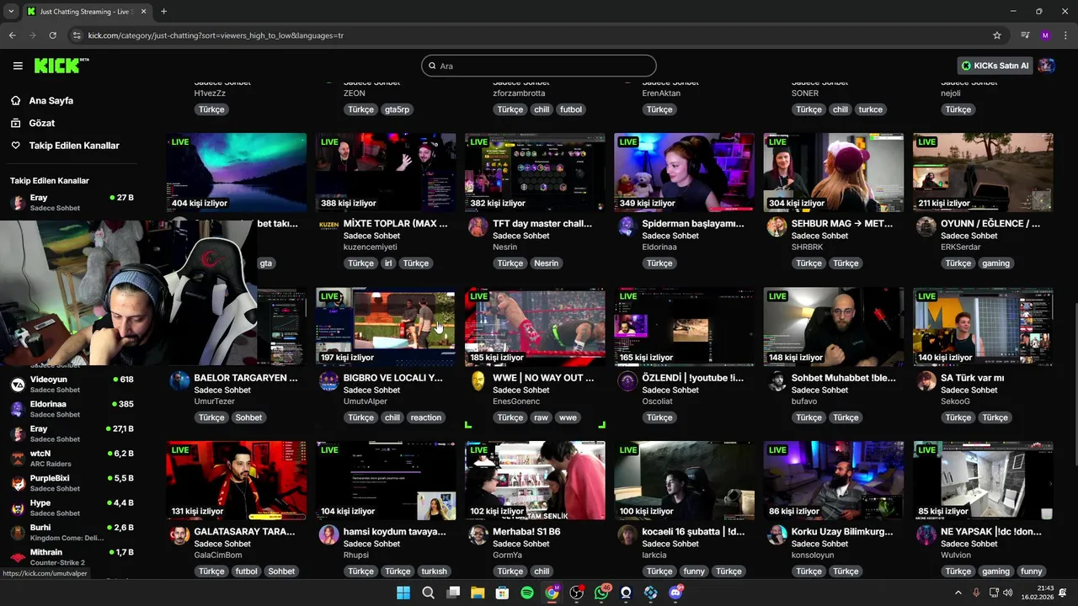The width and height of the screenshot is (1078, 606).
Task: Click the Gözat browse icon
Action: (x=15, y=123)
